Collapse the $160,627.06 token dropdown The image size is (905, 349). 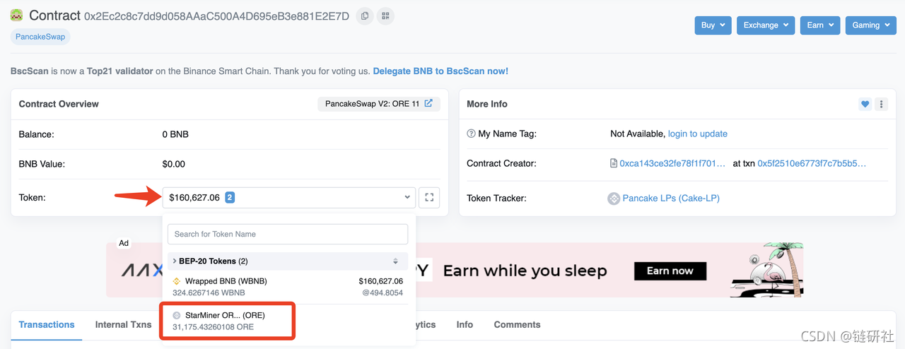[x=289, y=198]
